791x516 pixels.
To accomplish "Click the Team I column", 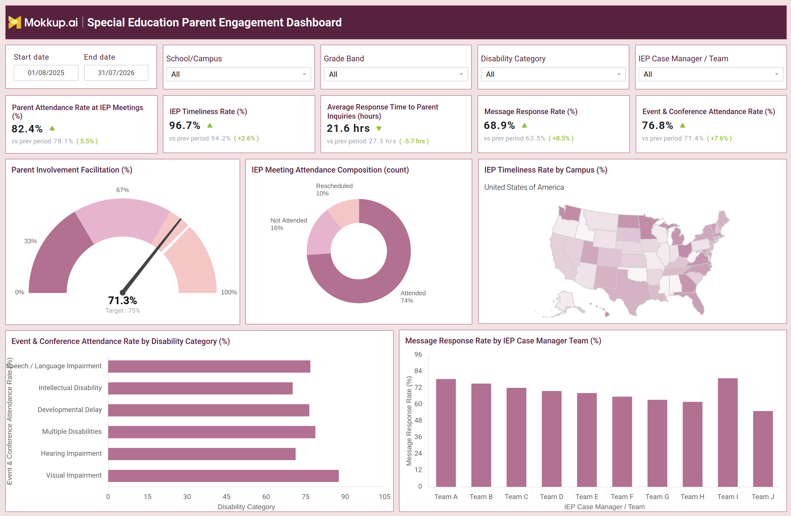I will 728,433.
